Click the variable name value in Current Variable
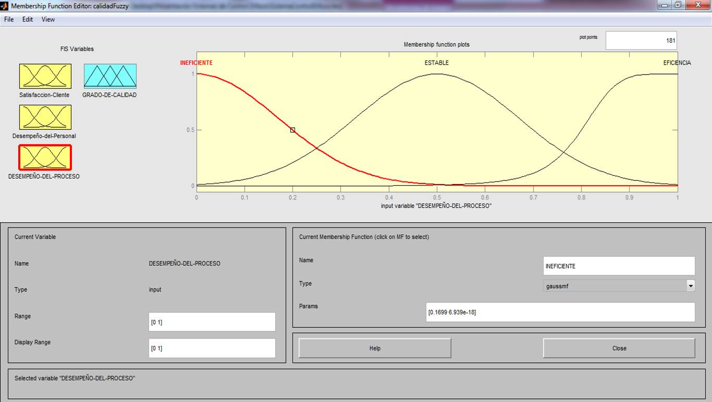 [x=185, y=263]
